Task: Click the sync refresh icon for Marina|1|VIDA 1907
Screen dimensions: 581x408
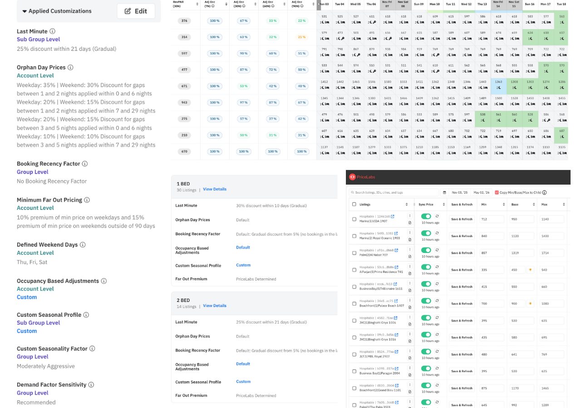Action: [437, 216]
